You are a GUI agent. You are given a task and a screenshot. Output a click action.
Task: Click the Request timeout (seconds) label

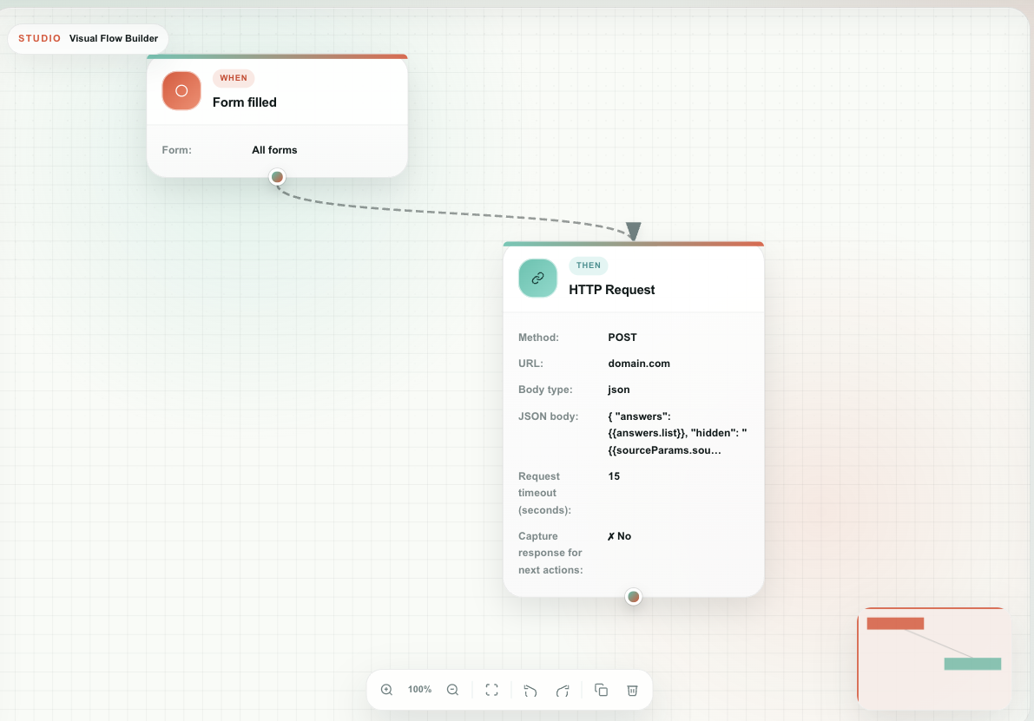tap(544, 493)
